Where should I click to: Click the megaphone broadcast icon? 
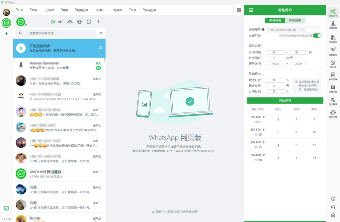click(x=60, y=22)
